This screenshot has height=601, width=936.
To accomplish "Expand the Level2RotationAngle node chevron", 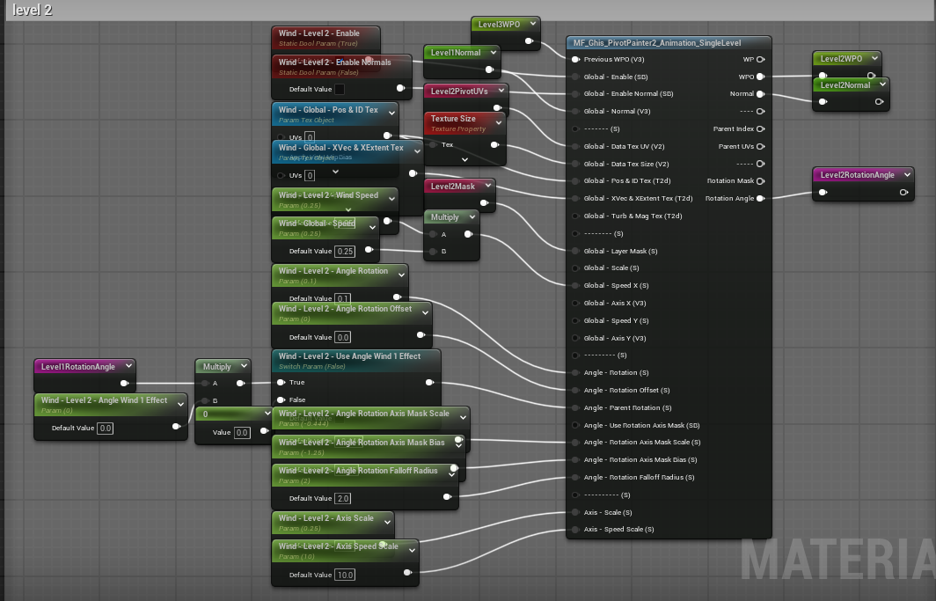I will point(906,175).
